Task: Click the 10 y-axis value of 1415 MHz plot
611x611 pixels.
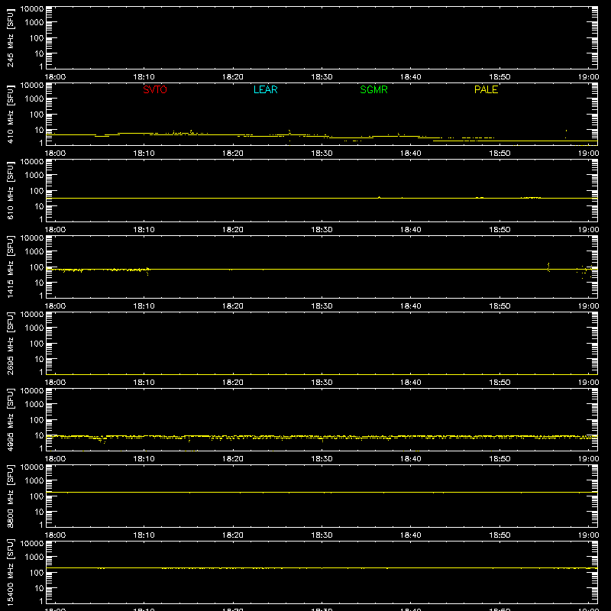Action: click(39, 283)
